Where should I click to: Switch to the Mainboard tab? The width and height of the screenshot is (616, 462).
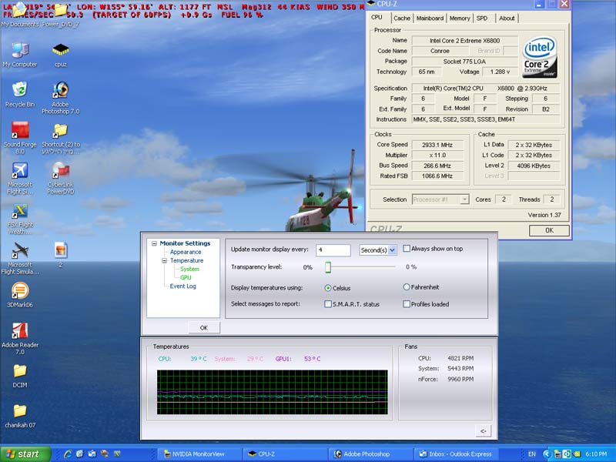pyautogui.click(x=430, y=18)
